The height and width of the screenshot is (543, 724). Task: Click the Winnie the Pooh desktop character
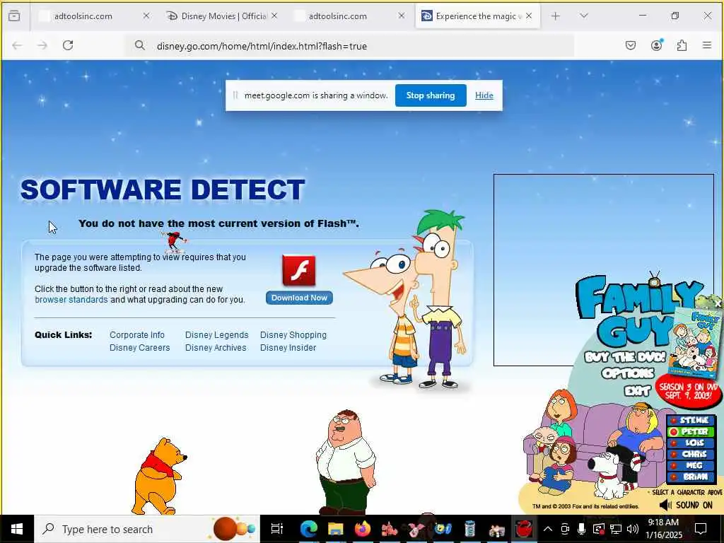pyautogui.click(x=159, y=477)
